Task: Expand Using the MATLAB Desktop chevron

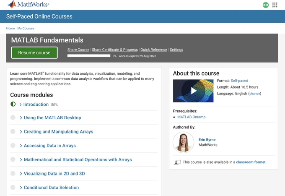Action: [x=21, y=118]
